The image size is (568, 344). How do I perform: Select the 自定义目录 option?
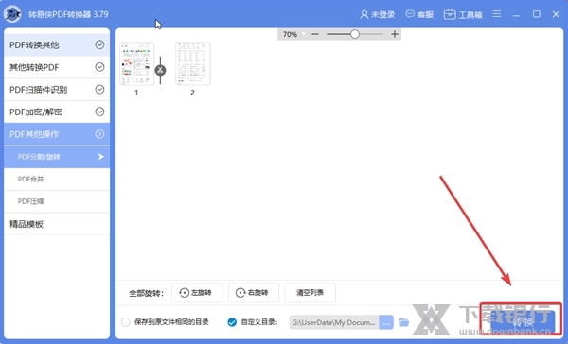252,322
